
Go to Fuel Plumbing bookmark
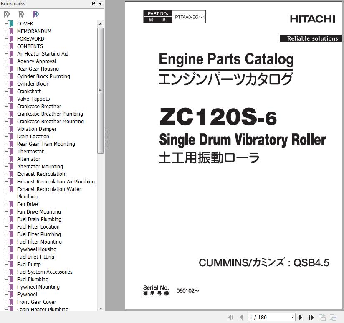[33, 279]
